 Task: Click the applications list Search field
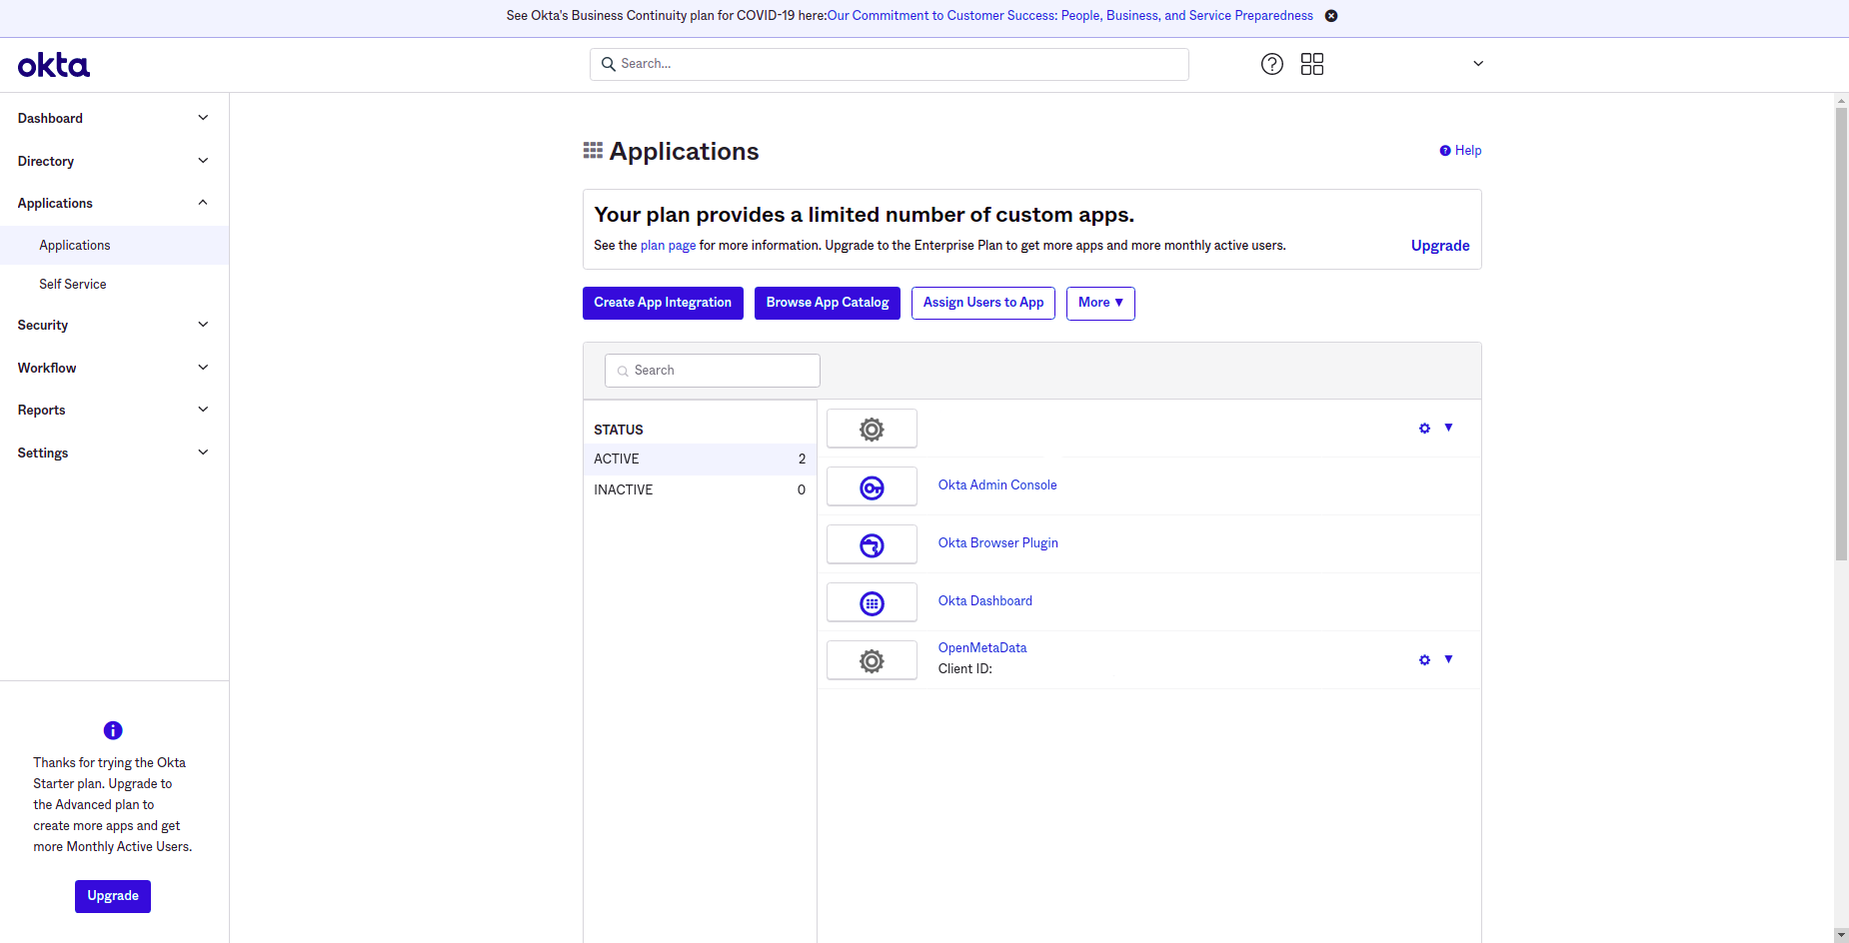[x=713, y=371]
